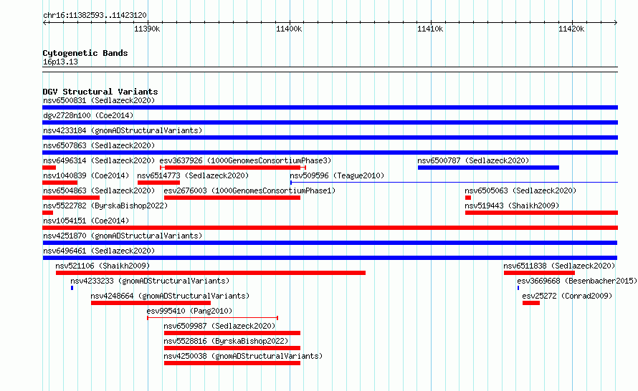Select the tiny blue mark under nsv4233233

[x=72, y=288]
